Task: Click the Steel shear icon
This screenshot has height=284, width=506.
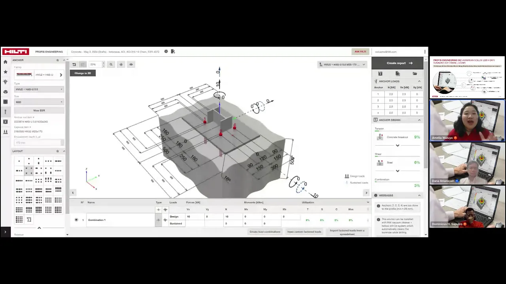Action: [x=380, y=163]
